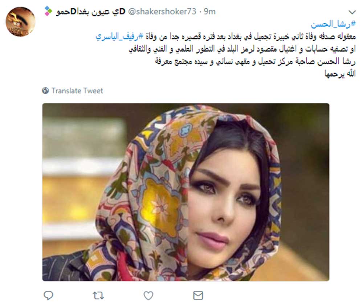
Task: Click the Arabic display name of the author
Action: (x=90, y=11)
